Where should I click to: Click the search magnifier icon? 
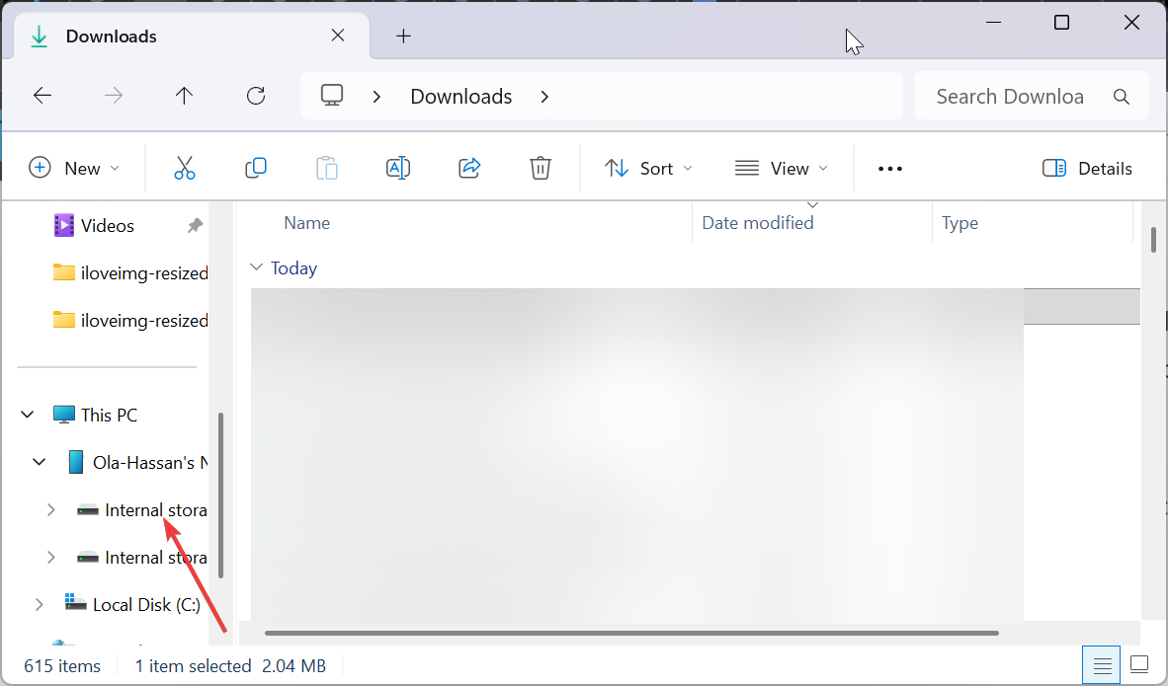point(1122,96)
